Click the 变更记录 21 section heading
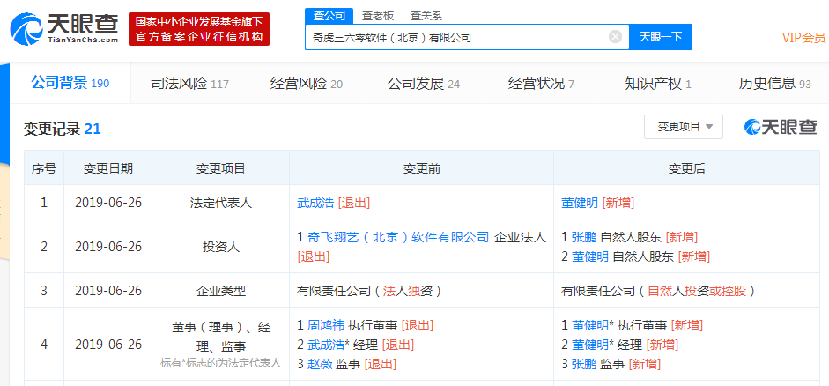The image size is (829, 386). pos(63,129)
